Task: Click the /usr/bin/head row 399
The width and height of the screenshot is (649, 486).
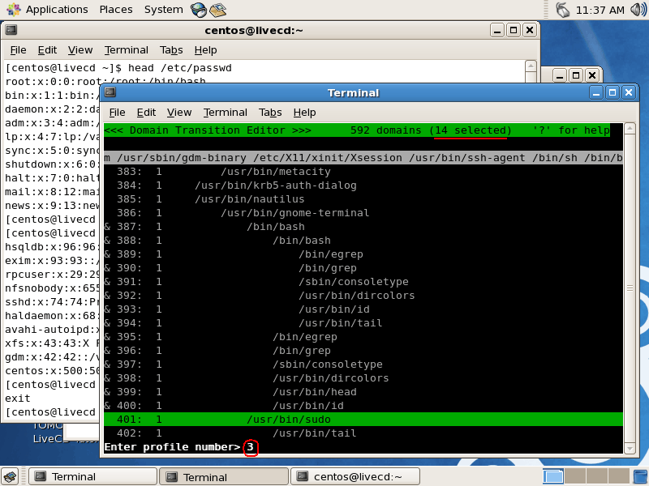Action: 363,392
